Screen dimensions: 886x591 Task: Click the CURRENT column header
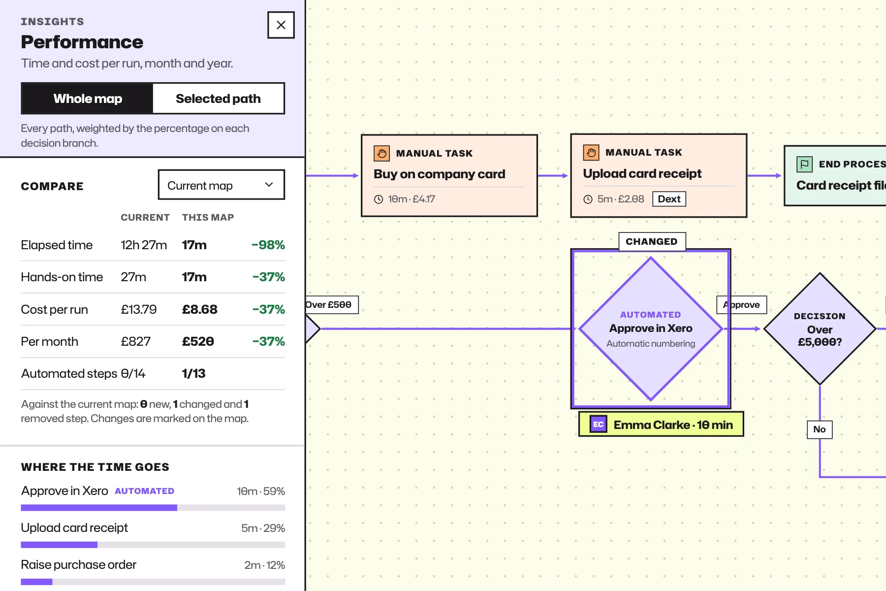pos(145,218)
